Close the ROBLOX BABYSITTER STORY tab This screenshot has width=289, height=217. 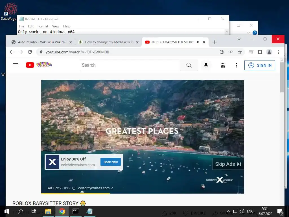pos(204,42)
